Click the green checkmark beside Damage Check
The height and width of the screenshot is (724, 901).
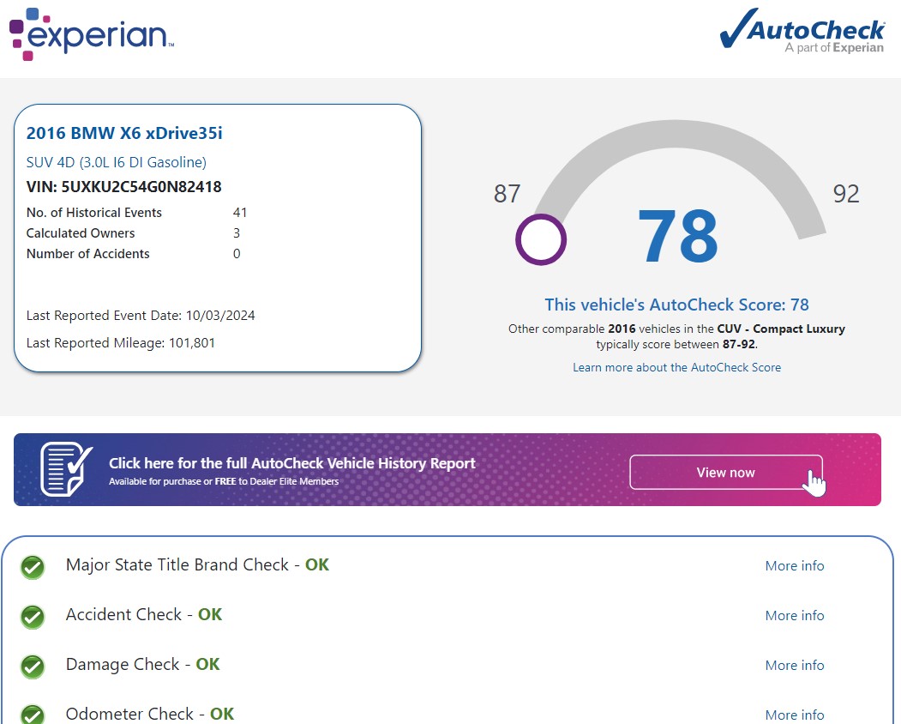(x=33, y=667)
